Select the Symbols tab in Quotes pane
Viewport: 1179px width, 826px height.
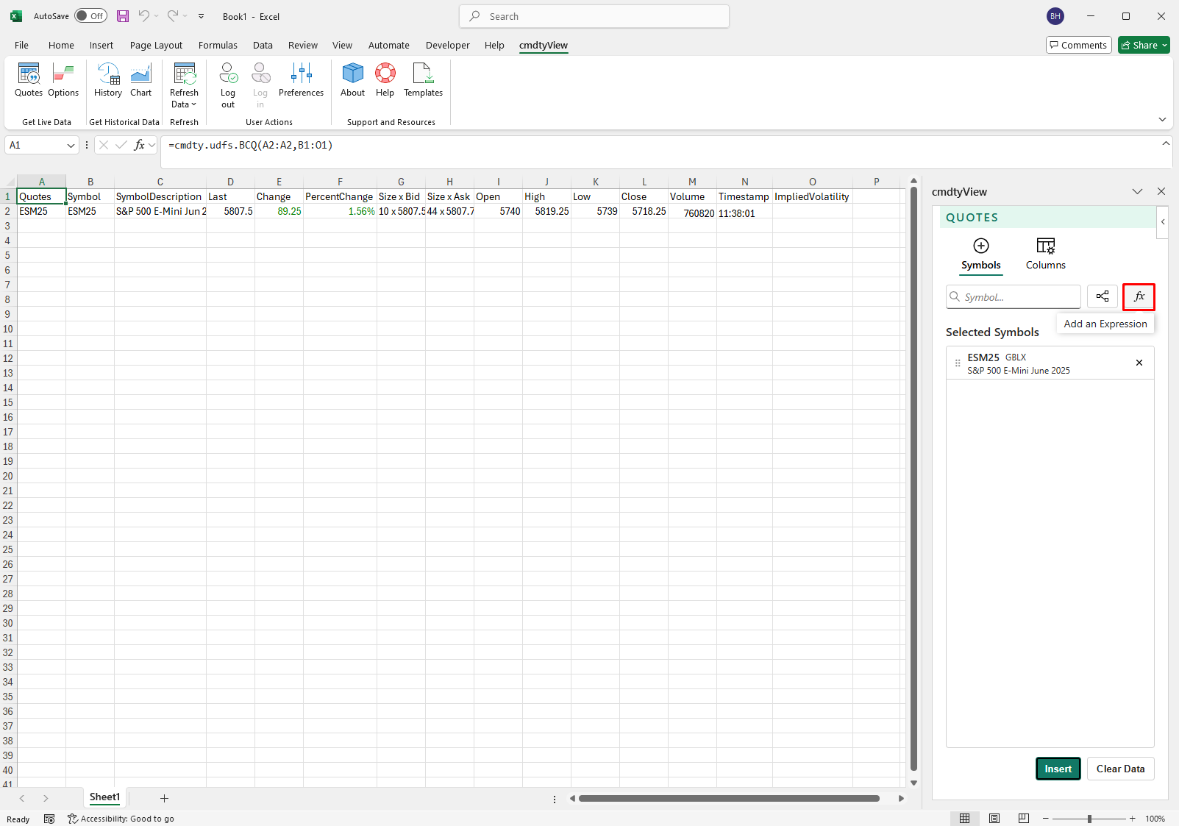[x=980, y=254]
